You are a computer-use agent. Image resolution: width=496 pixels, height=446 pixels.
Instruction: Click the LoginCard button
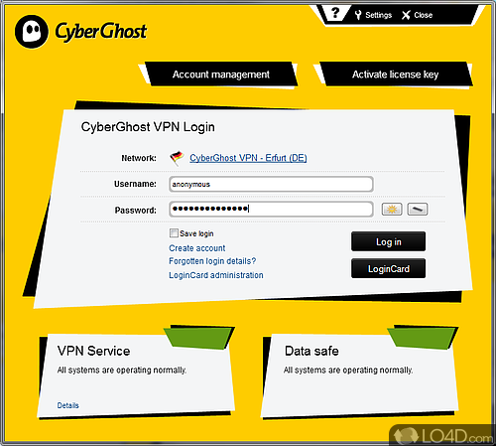(388, 268)
